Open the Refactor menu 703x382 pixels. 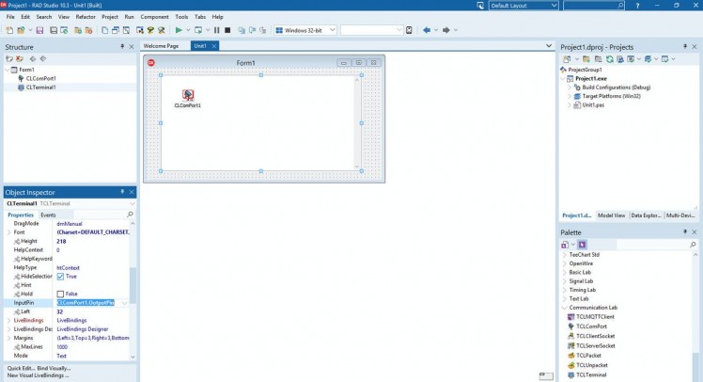86,17
